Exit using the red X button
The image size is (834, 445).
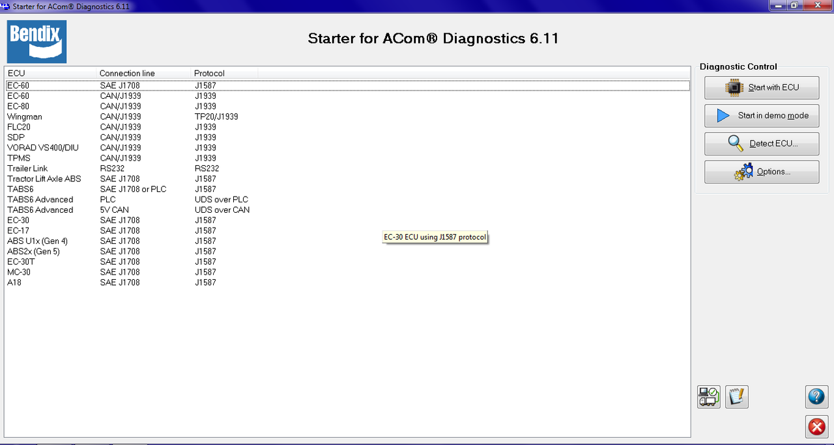(816, 427)
